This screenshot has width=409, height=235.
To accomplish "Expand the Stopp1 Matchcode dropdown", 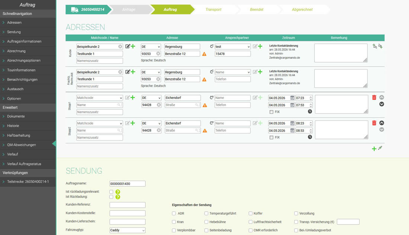I will pos(99,98).
